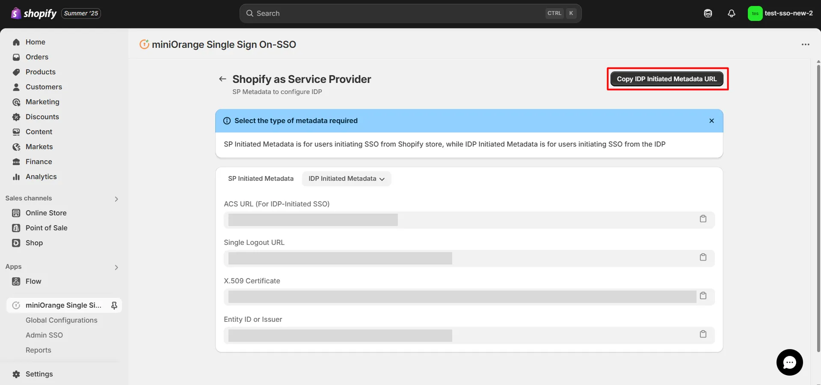Viewport: 821px width, 385px height.
Task: Unpin the miniOrange app with pin icon
Action: click(114, 305)
